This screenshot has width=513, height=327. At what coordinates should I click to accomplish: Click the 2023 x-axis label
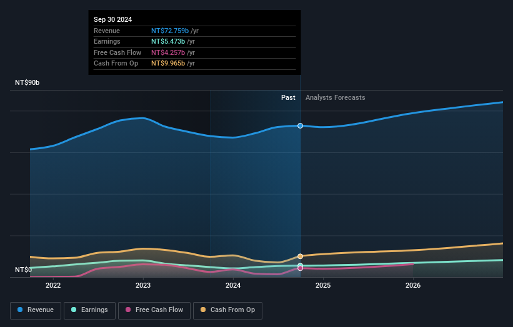click(143, 285)
